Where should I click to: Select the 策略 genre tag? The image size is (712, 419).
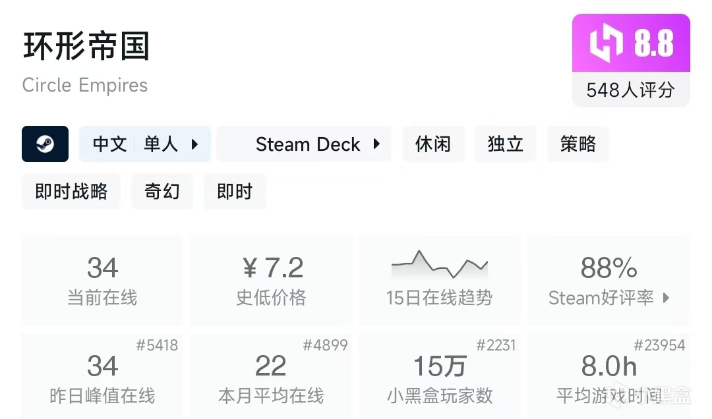click(x=578, y=144)
